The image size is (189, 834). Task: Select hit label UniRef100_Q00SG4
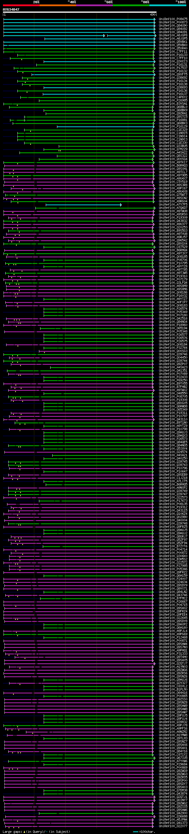[x=173, y=159]
